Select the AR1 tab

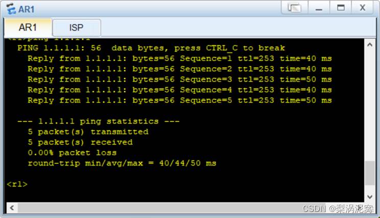pos(28,28)
